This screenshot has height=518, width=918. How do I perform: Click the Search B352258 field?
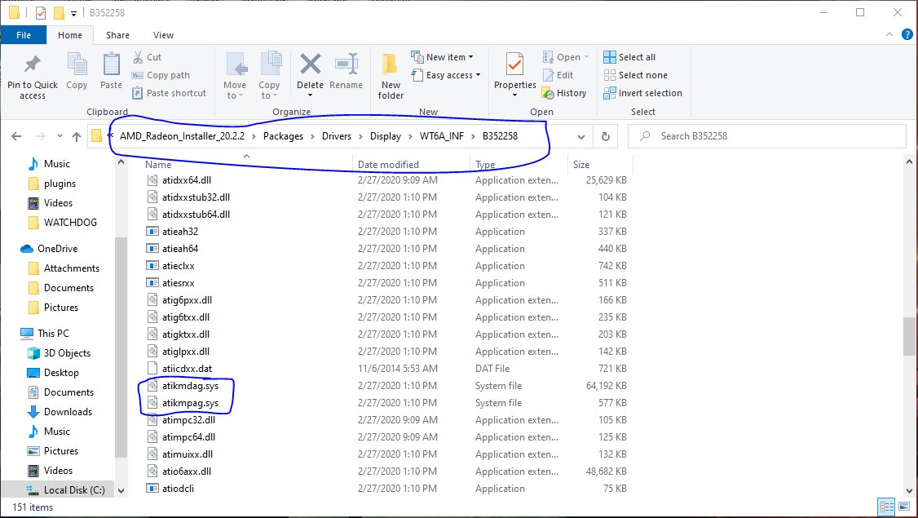click(767, 136)
